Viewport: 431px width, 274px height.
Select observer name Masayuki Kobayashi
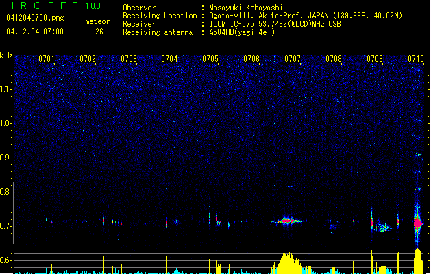246,8
